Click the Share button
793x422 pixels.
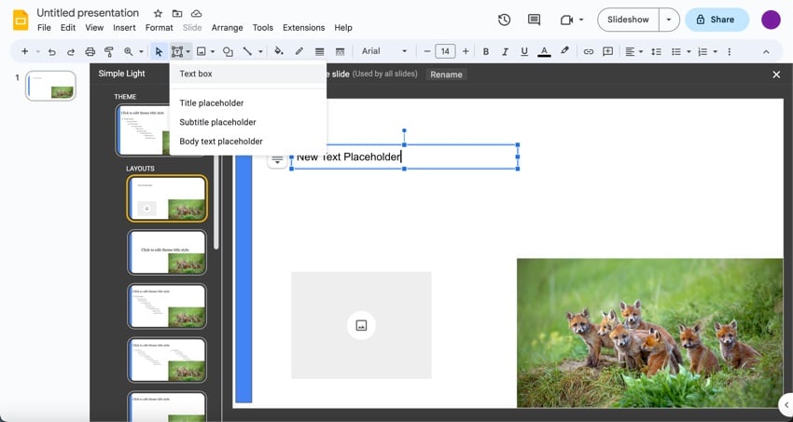pos(716,20)
